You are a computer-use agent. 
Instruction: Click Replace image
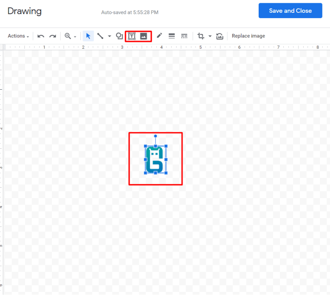(248, 36)
